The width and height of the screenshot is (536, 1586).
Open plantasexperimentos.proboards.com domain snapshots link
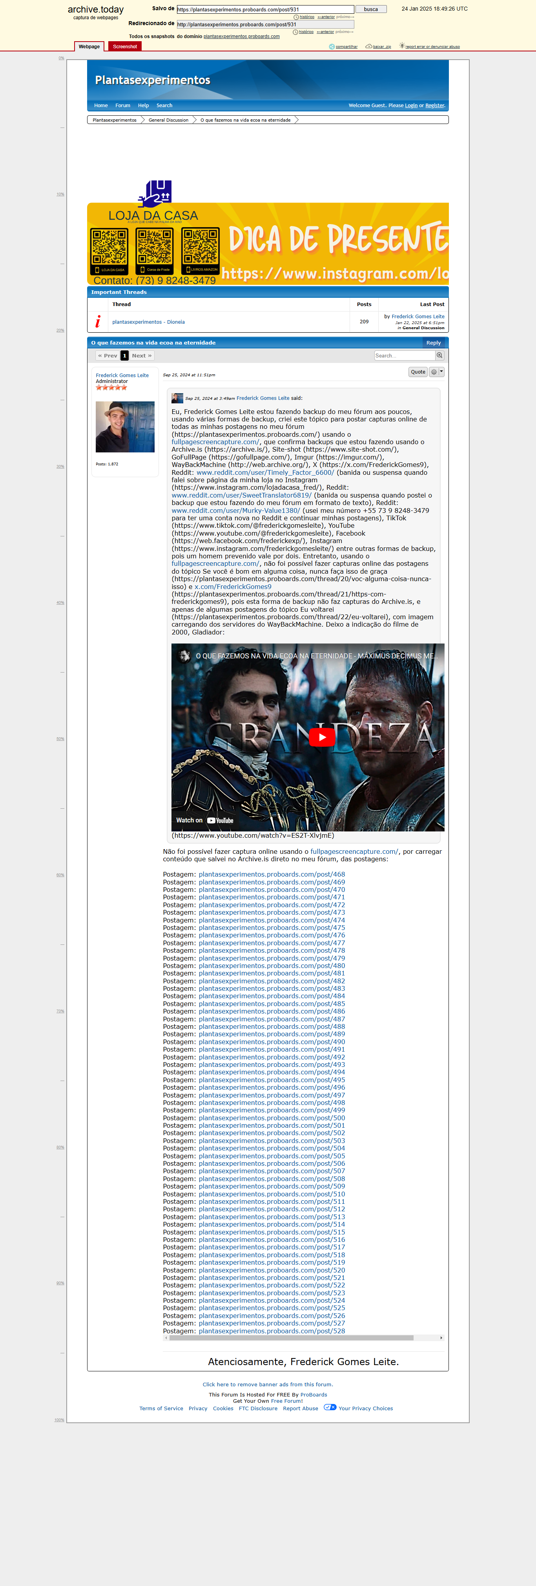coord(241,36)
